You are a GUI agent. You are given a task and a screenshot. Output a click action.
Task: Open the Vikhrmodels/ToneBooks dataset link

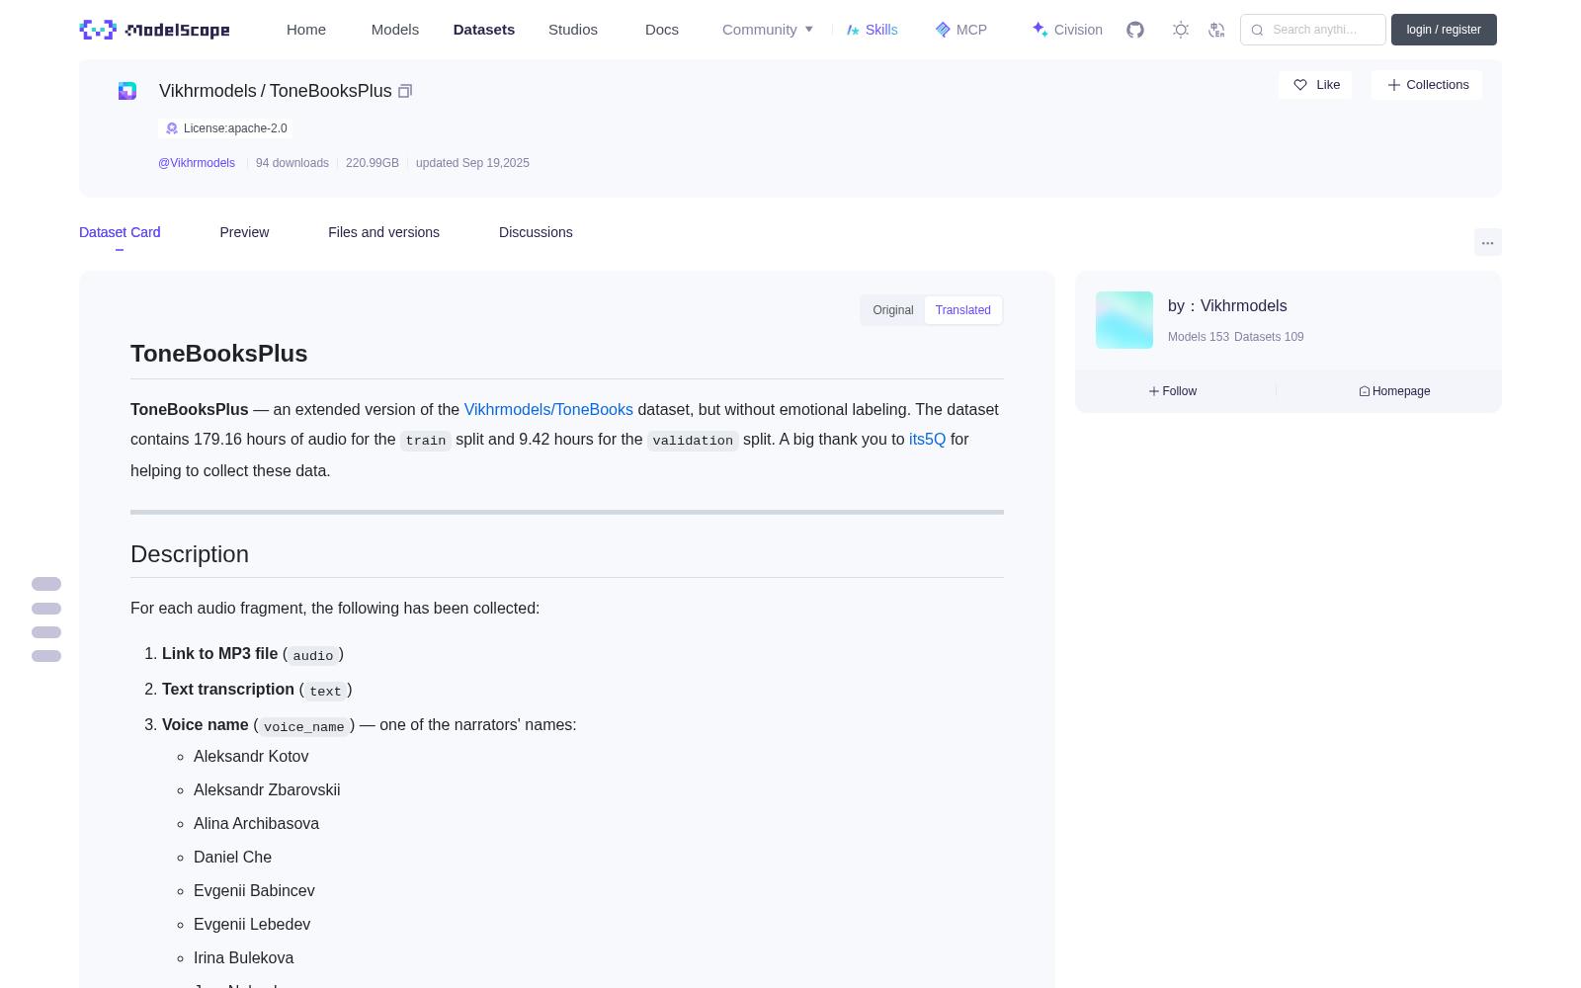click(548, 409)
